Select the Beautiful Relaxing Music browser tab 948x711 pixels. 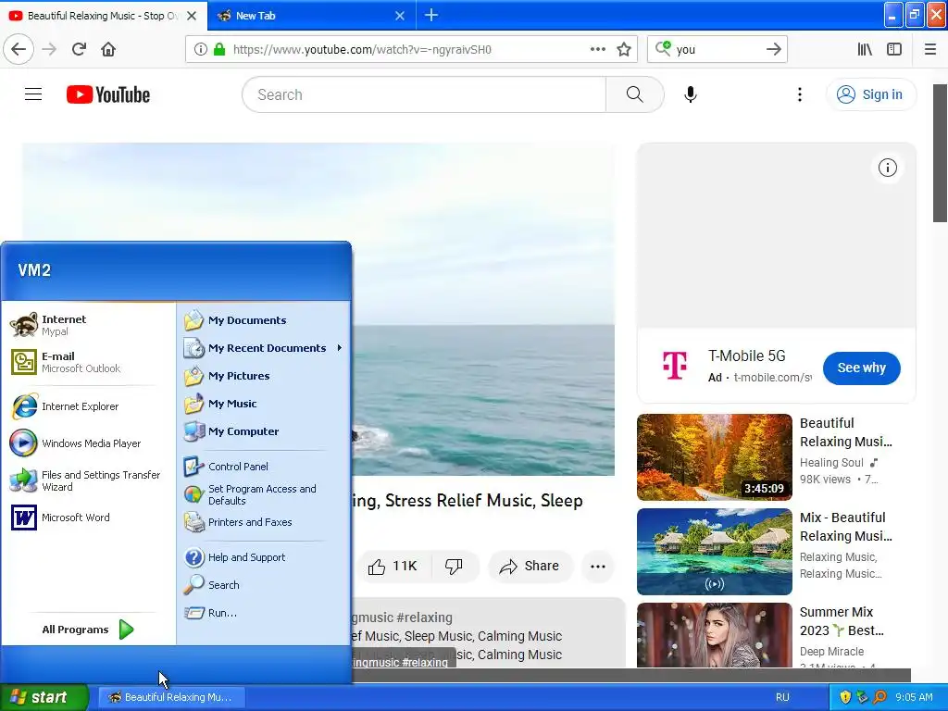103,16
